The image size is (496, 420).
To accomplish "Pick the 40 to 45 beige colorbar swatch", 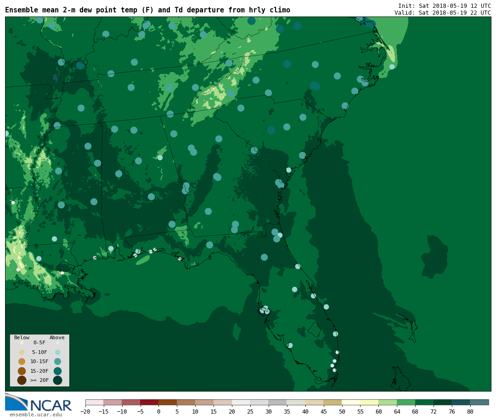I will [315, 402].
